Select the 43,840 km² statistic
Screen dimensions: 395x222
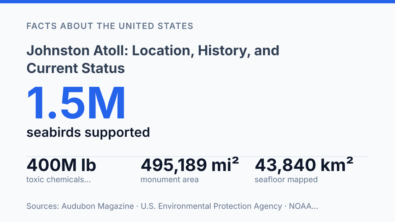click(304, 165)
